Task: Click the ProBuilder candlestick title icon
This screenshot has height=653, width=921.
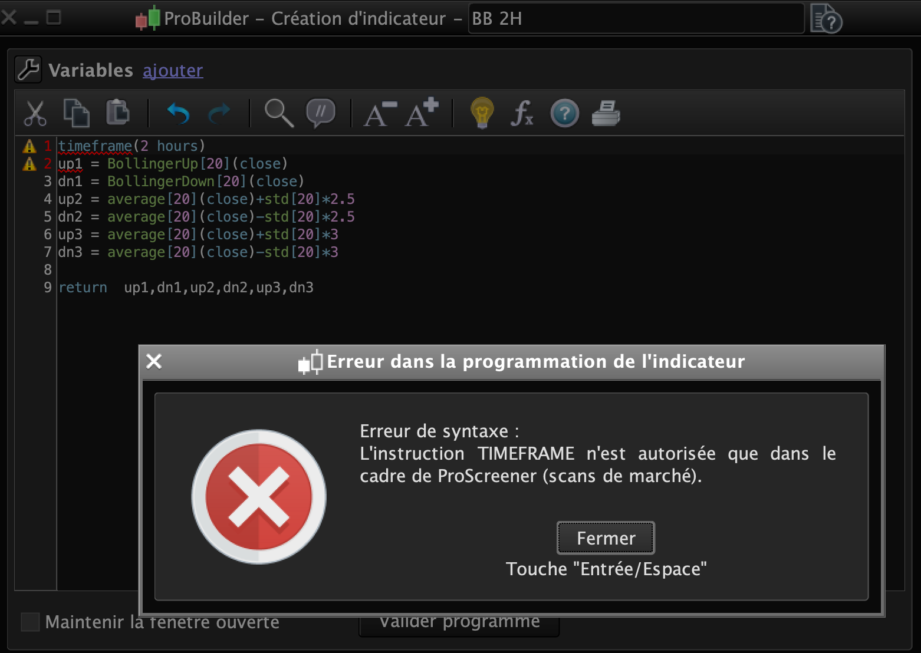Action: coord(147,18)
